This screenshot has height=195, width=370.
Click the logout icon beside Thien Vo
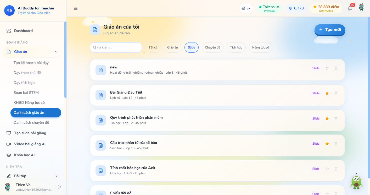click(x=60, y=187)
